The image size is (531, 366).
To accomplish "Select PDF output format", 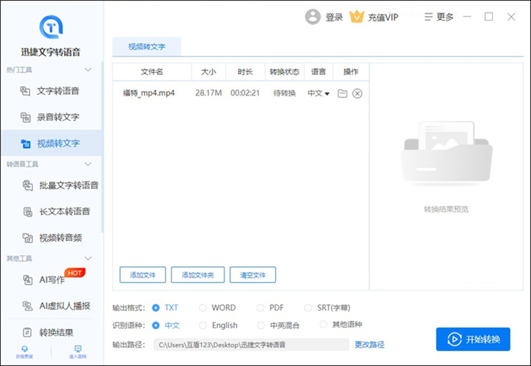I will (261, 308).
